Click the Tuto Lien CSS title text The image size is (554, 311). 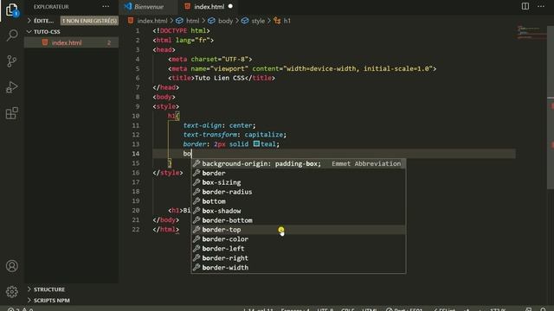click(x=219, y=78)
